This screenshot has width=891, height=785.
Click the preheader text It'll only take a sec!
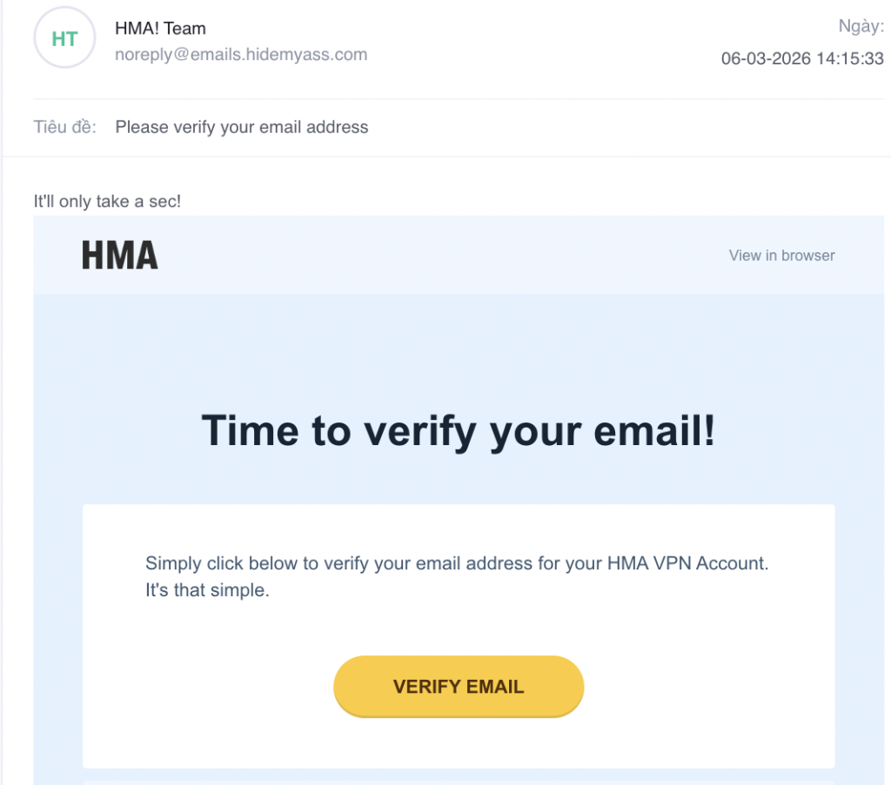[x=107, y=202]
